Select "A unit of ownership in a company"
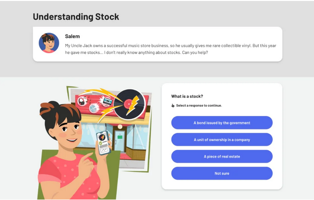314x200 pixels. [222, 139]
